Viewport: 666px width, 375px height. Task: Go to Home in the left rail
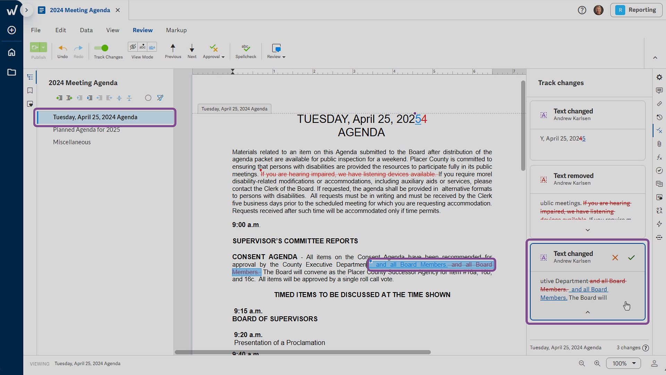(11, 52)
